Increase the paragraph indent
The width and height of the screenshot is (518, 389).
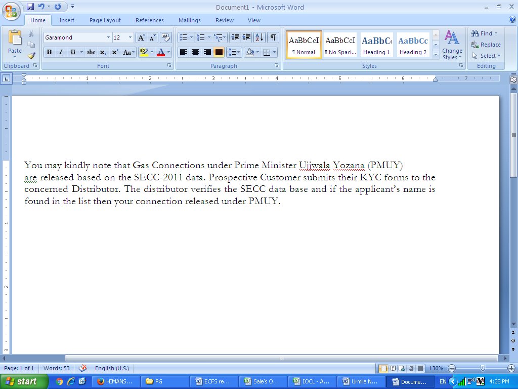pyautogui.click(x=246, y=37)
